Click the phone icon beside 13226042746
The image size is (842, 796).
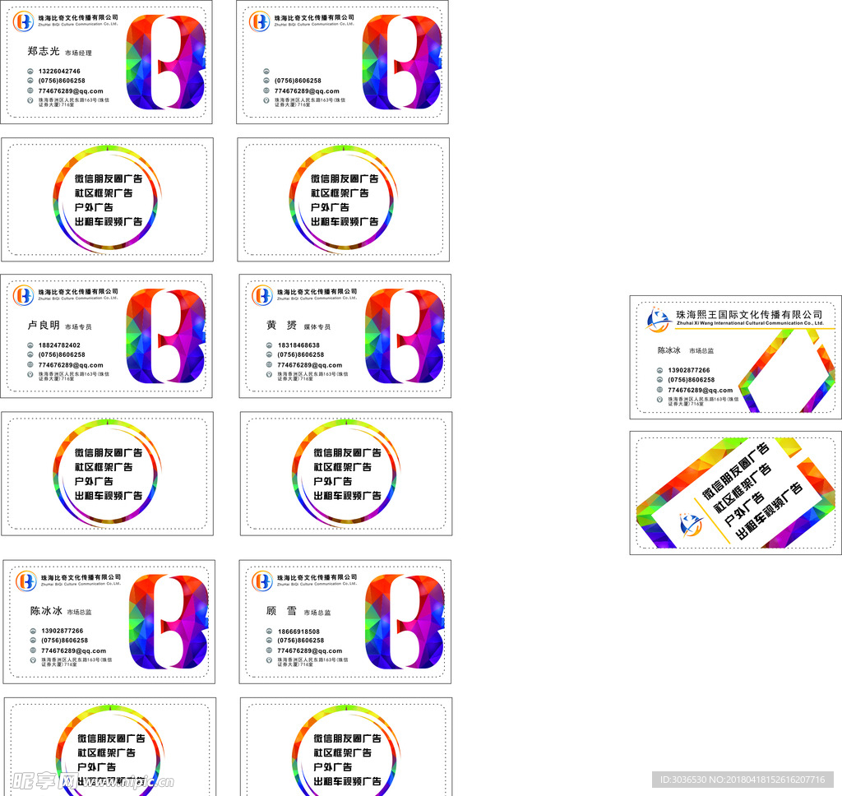tap(30, 71)
